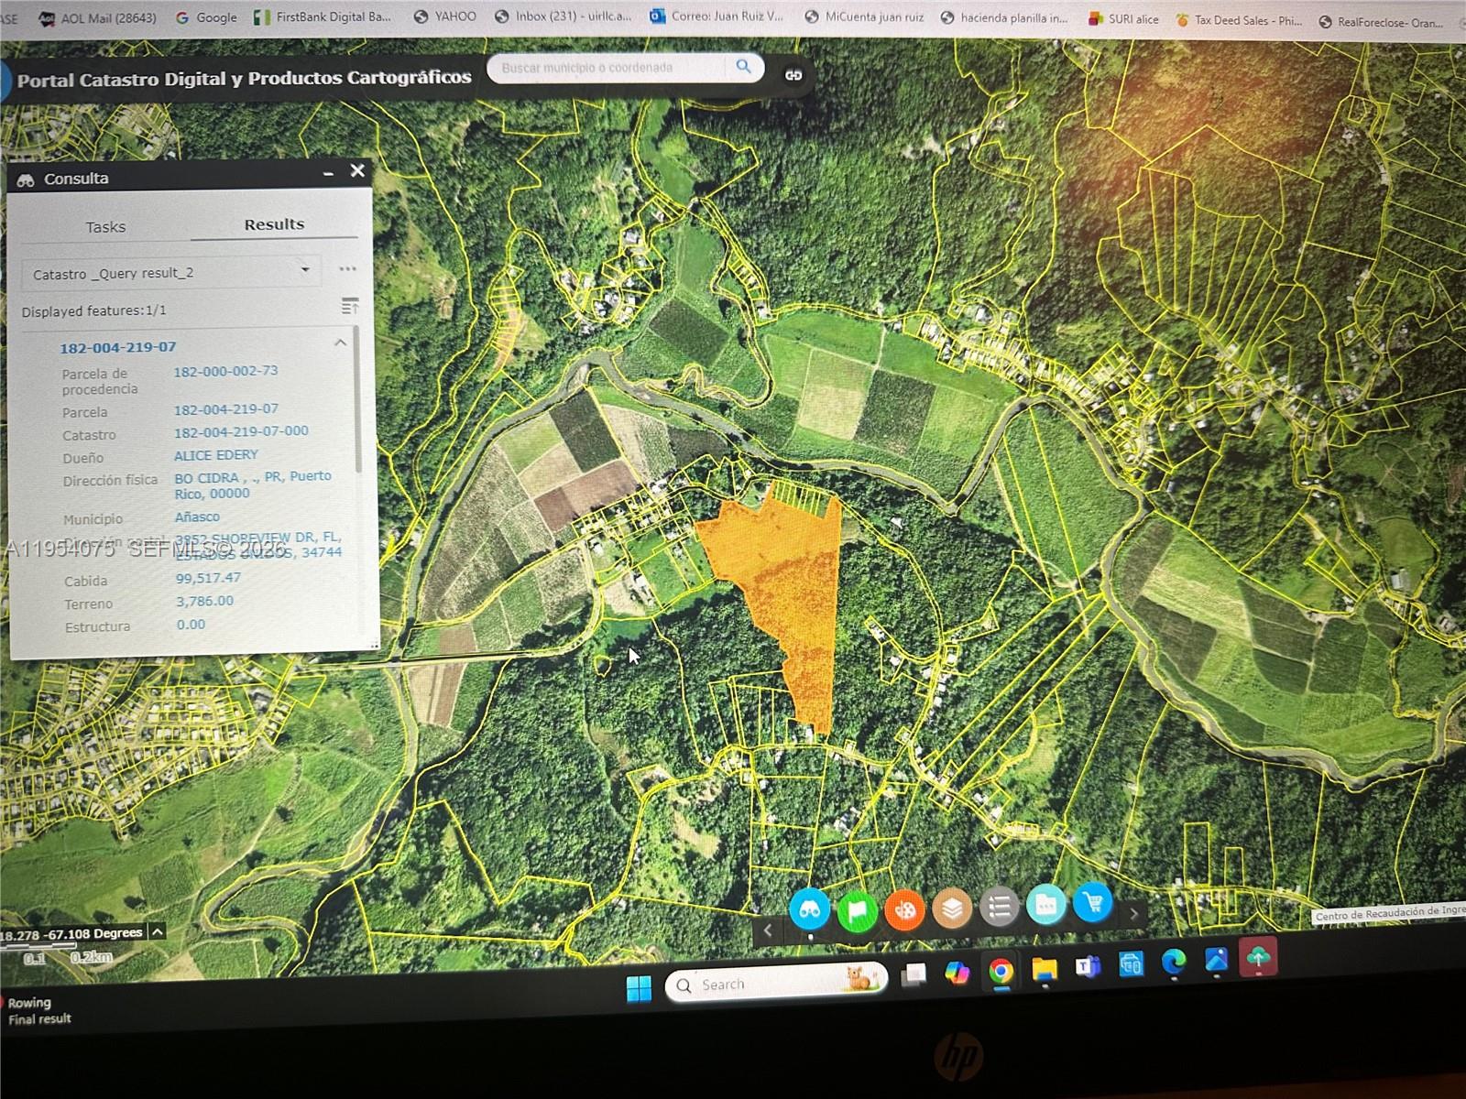Collapse the 182-004-219-07 feature details
This screenshot has width=1466, height=1099.
pos(341,343)
